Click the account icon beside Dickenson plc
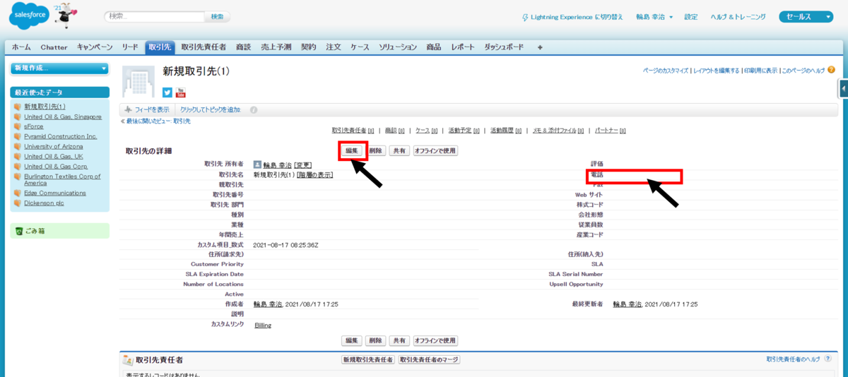 pos(18,203)
